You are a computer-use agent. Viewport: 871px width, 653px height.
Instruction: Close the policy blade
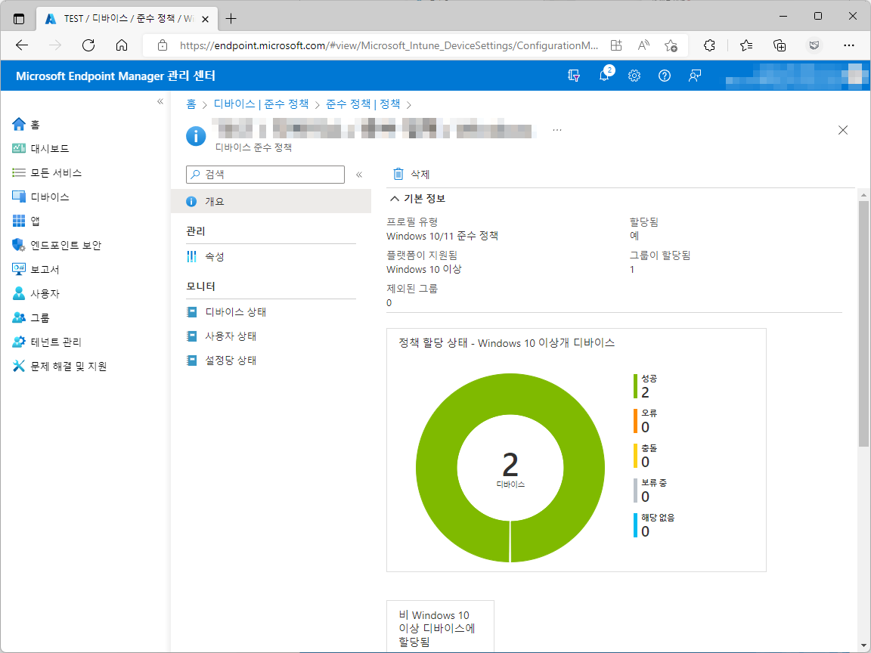(843, 131)
